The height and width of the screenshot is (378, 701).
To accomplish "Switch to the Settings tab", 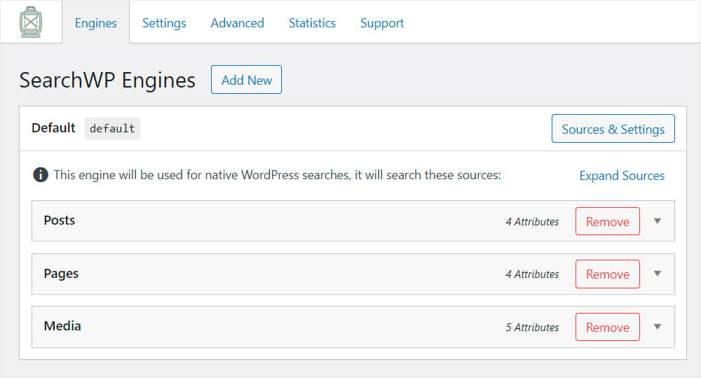I will tap(164, 23).
